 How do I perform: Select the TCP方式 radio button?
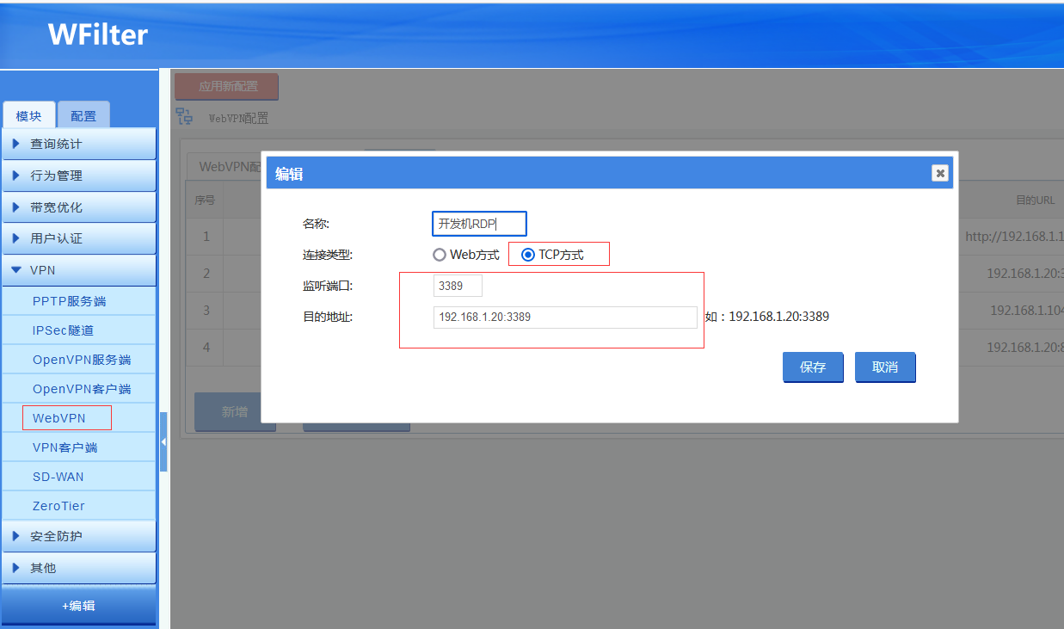click(529, 255)
